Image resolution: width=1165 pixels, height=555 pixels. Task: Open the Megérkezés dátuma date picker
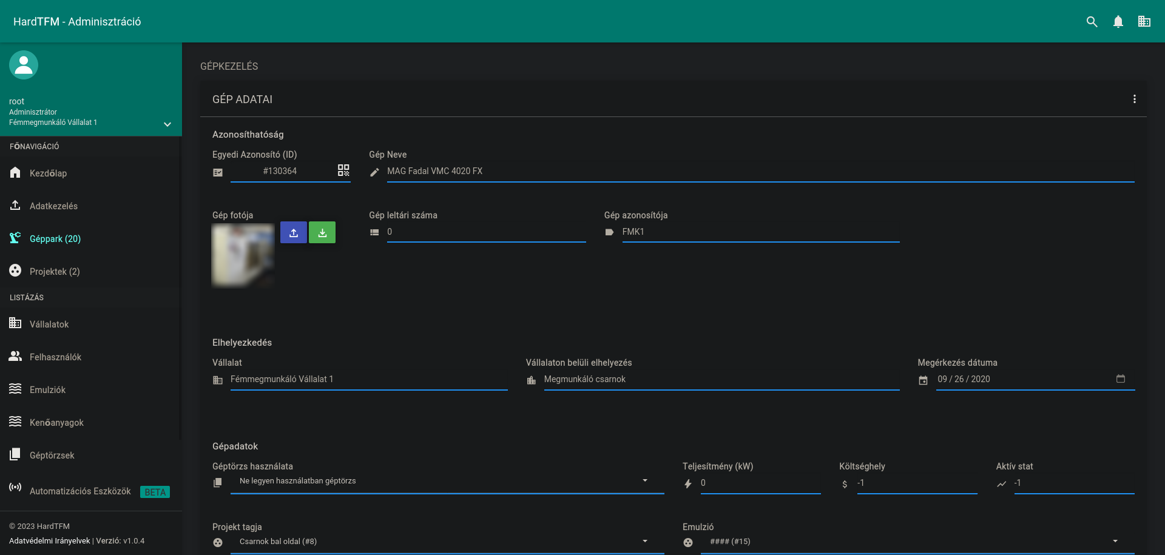tap(1120, 378)
